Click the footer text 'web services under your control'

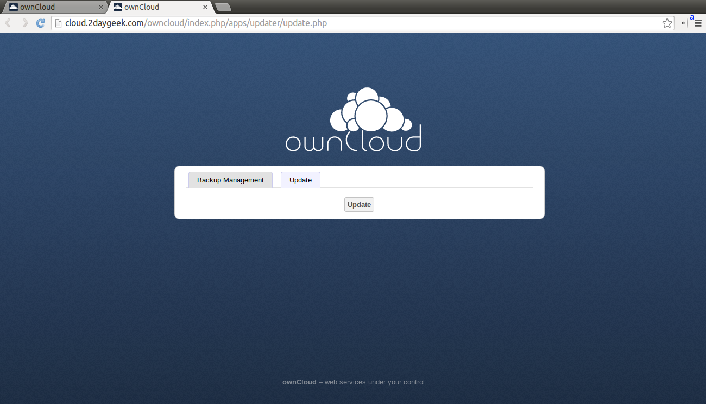[375, 382]
